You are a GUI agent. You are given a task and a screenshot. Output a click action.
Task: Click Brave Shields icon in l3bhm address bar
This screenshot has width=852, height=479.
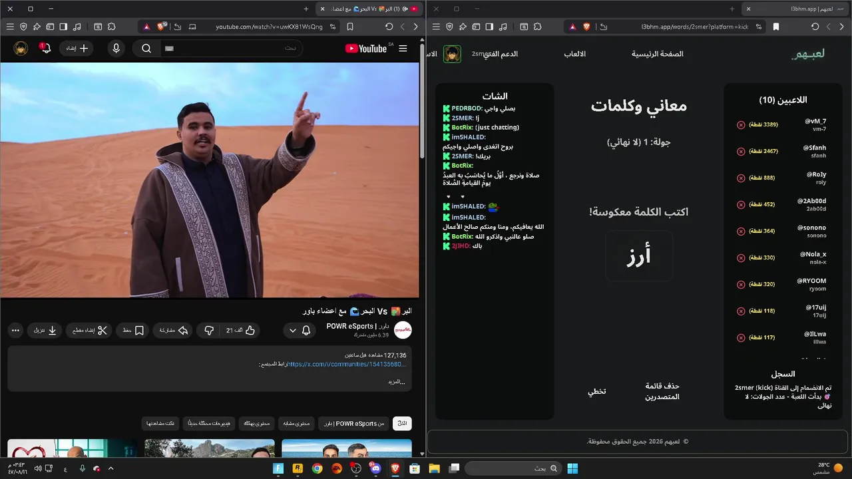(587, 27)
